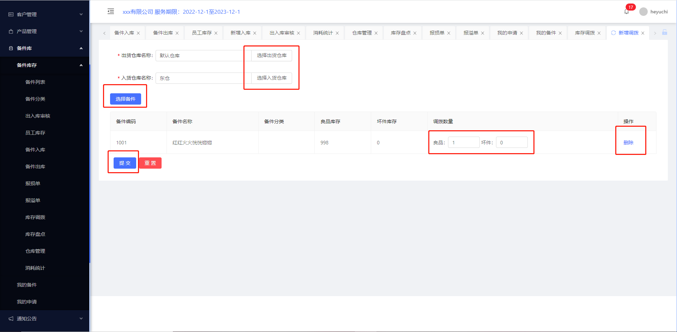Click the lock icon beside tabs
677x332 pixels.
click(x=665, y=32)
